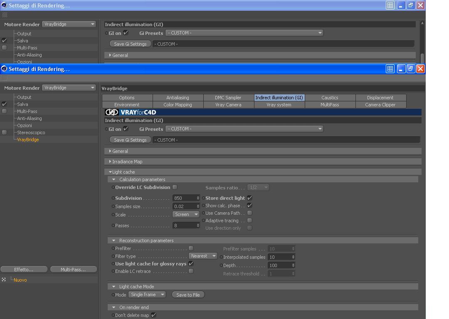Click grid layout icon in back window title bar

390,5
